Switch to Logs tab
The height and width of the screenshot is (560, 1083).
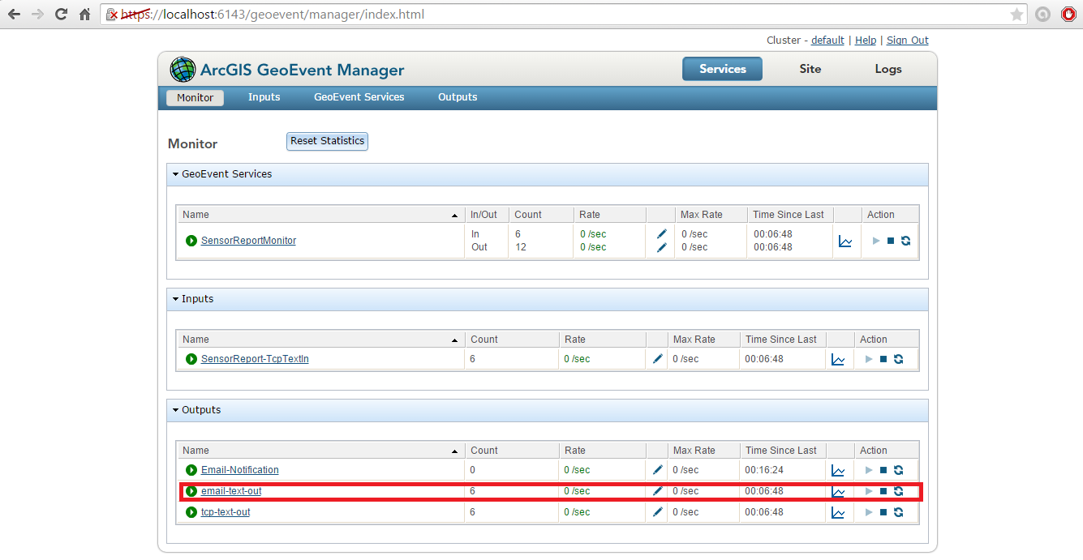(x=888, y=69)
